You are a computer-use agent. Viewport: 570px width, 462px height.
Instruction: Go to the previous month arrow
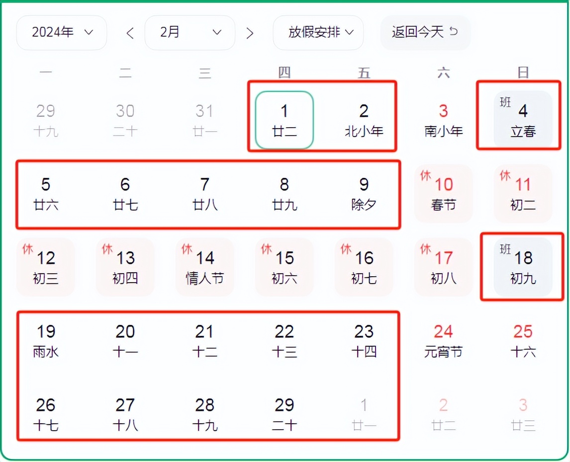[x=130, y=33]
